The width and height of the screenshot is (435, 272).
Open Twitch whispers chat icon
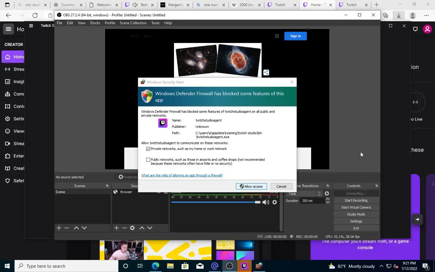click(415, 29)
